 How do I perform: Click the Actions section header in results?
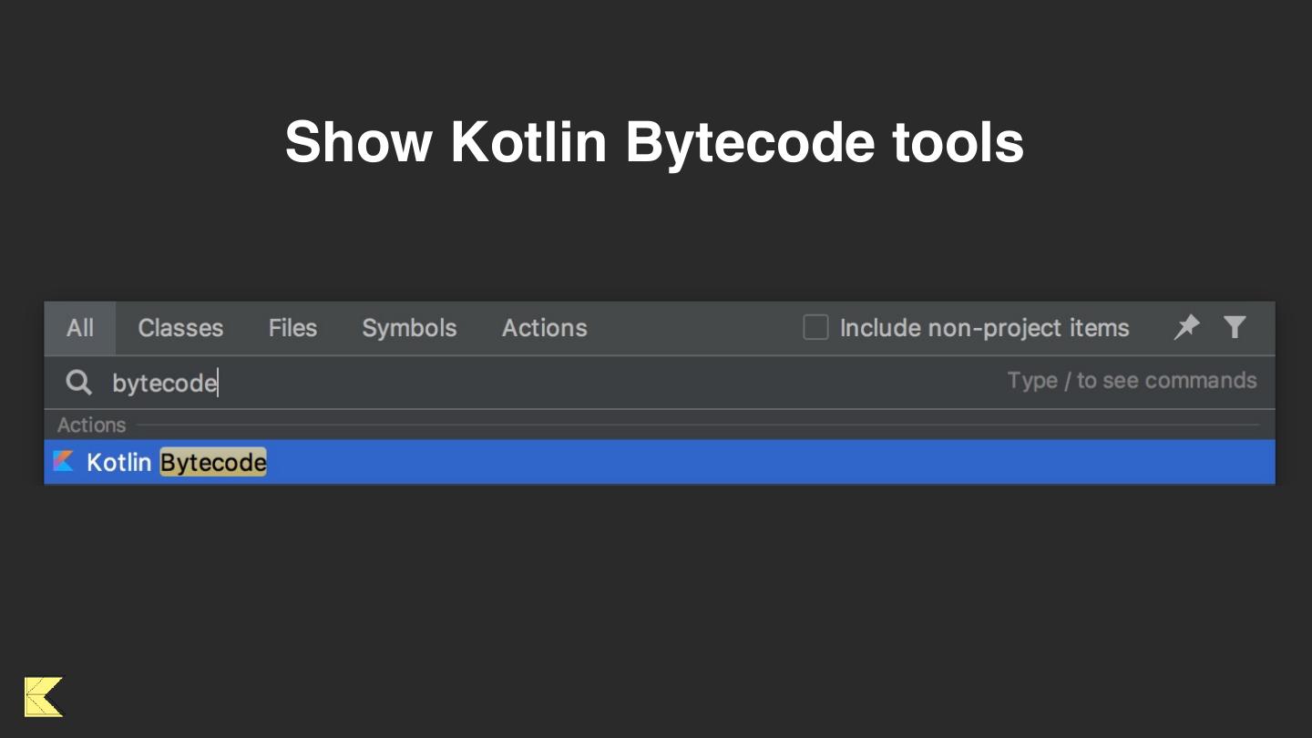click(x=91, y=425)
